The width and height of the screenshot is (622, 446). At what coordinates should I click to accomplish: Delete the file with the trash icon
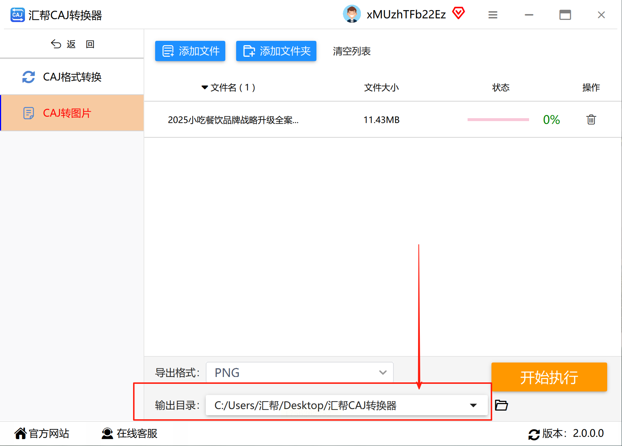[591, 119]
